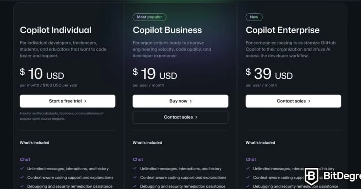The height and width of the screenshot is (189, 361).
Task: Expand the chevron on Enterprise Contact sales
Action: click(x=309, y=101)
